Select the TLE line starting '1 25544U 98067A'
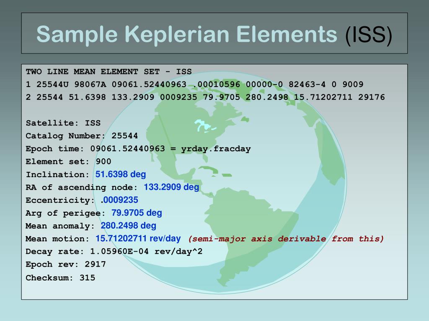The width and height of the screenshot is (429, 321). click(x=194, y=84)
